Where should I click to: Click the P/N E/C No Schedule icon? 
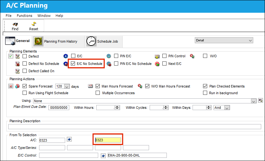(109, 64)
